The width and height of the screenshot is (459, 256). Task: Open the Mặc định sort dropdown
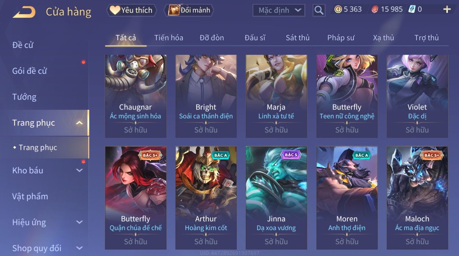pyautogui.click(x=279, y=10)
